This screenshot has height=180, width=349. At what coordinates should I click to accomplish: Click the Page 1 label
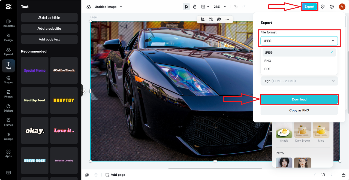click(94, 17)
